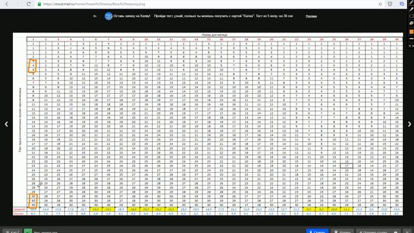Click the green padlock security icon
Viewport: 414px width, 233px height.
[x=39, y=4]
